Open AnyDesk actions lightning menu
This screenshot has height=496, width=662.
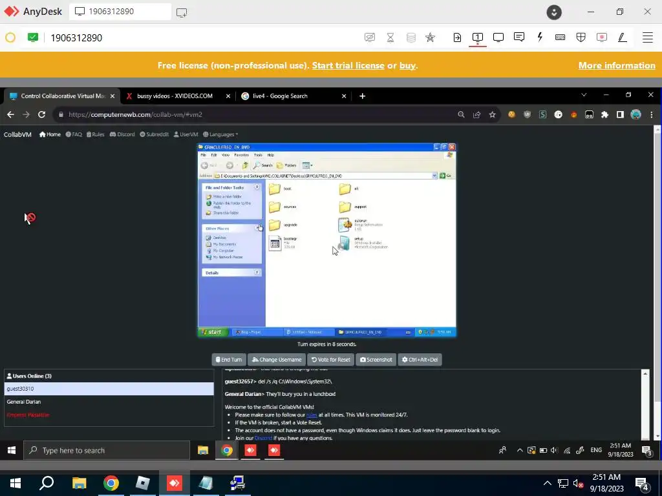click(x=540, y=37)
